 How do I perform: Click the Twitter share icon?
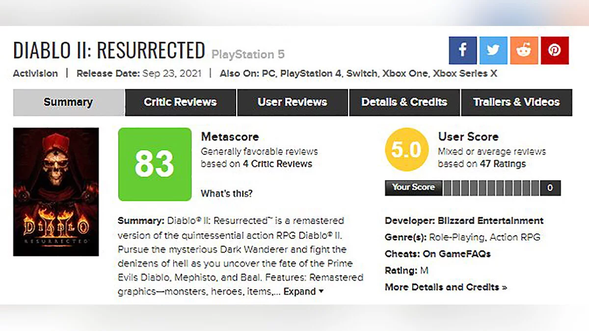coord(493,51)
